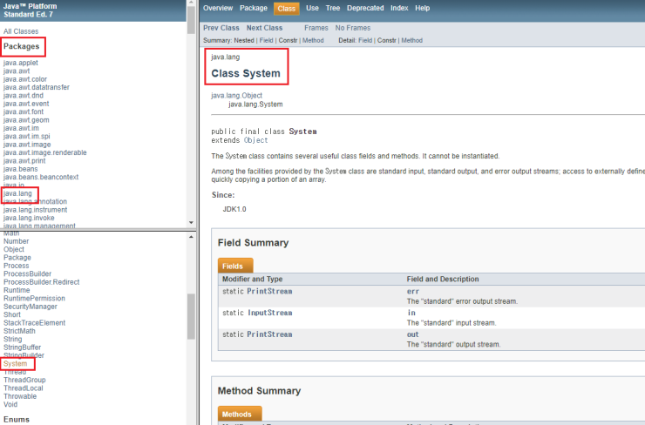Open the Void class
The image size is (645, 425).
(10, 404)
